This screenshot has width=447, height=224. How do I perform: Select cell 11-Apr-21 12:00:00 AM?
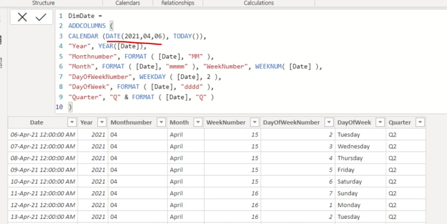42,194
